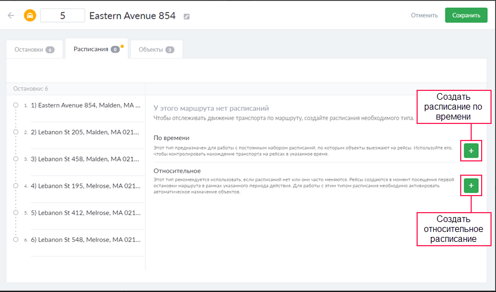Select stop 5 Lebanon St 412, Melrose
The image size is (496, 292).
[82, 213]
